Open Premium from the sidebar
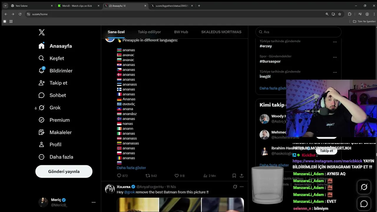 pyautogui.click(x=54, y=120)
